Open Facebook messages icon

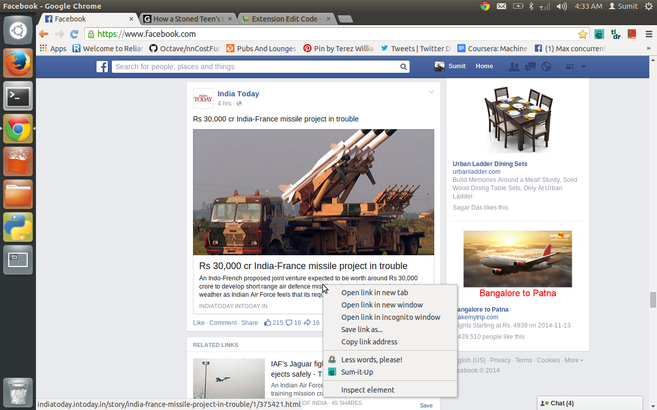click(x=530, y=67)
